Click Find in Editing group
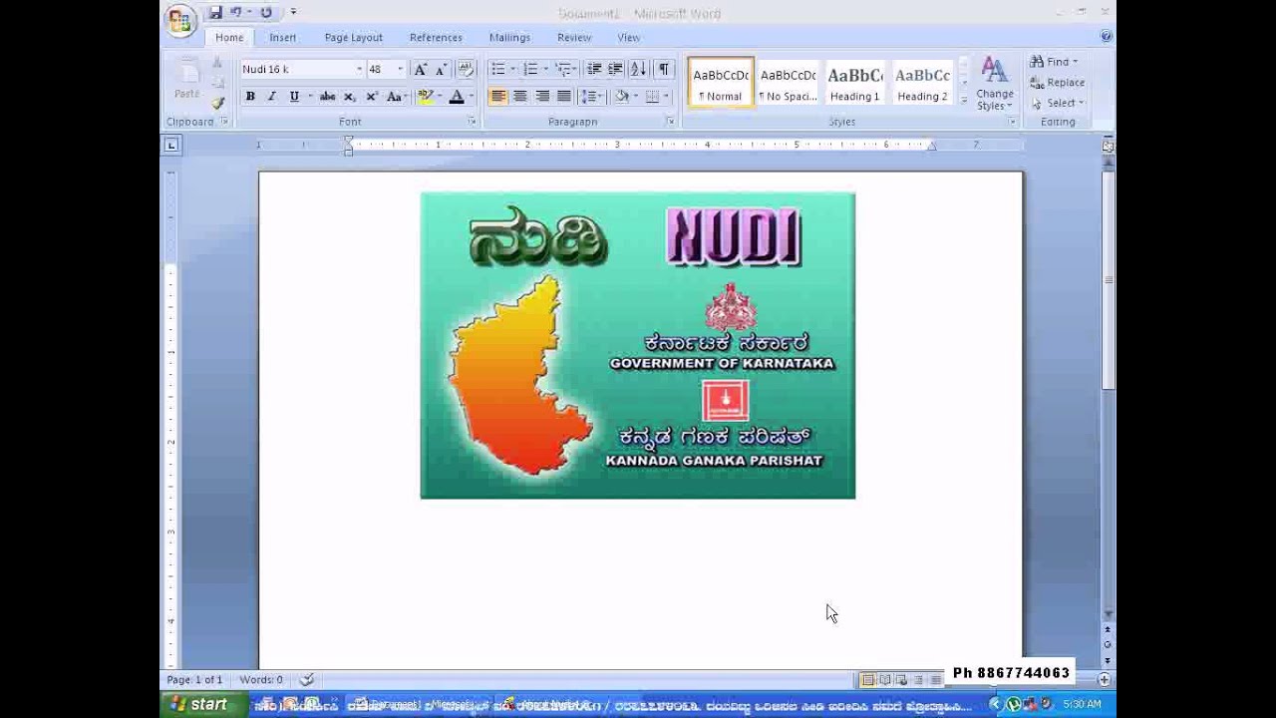Image resolution: width=1276 pixels, height=718 pixels. [x=1054, y=62]
